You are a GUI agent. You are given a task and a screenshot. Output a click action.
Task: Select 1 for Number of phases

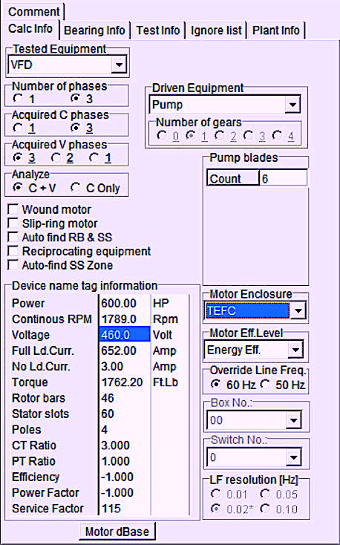[18, 99]
